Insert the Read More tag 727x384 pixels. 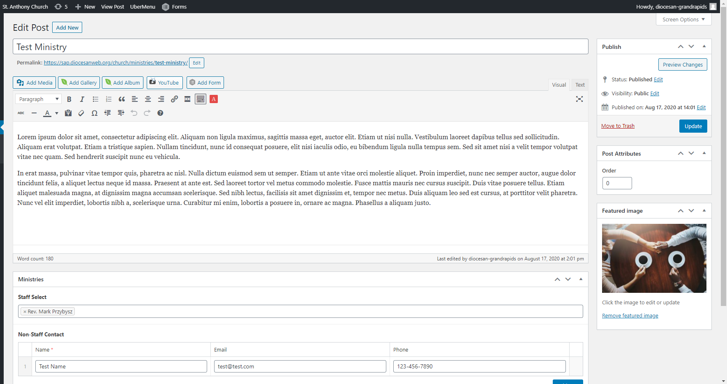tap(187, 99)
